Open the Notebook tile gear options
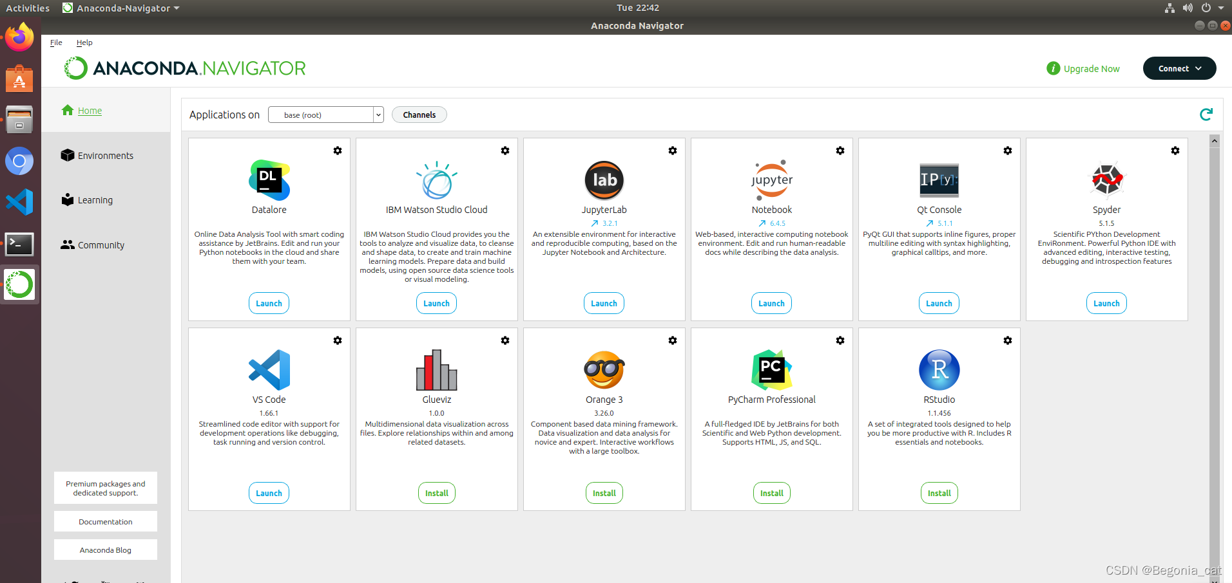Screen dimensions: 1232x583 840,151
